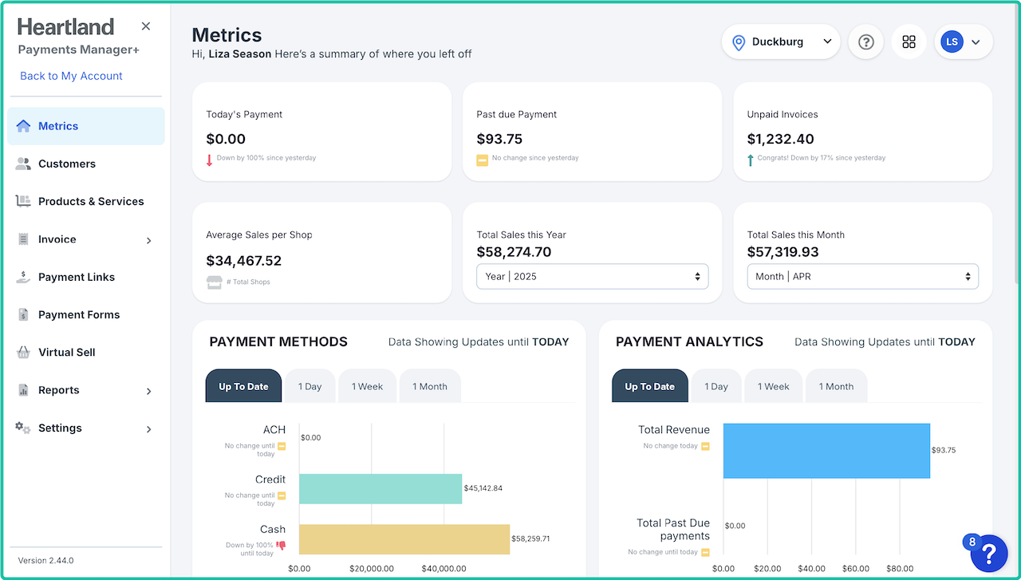Open the Month APR dropdown
The image size is (1021, 580).
point(862,277)
